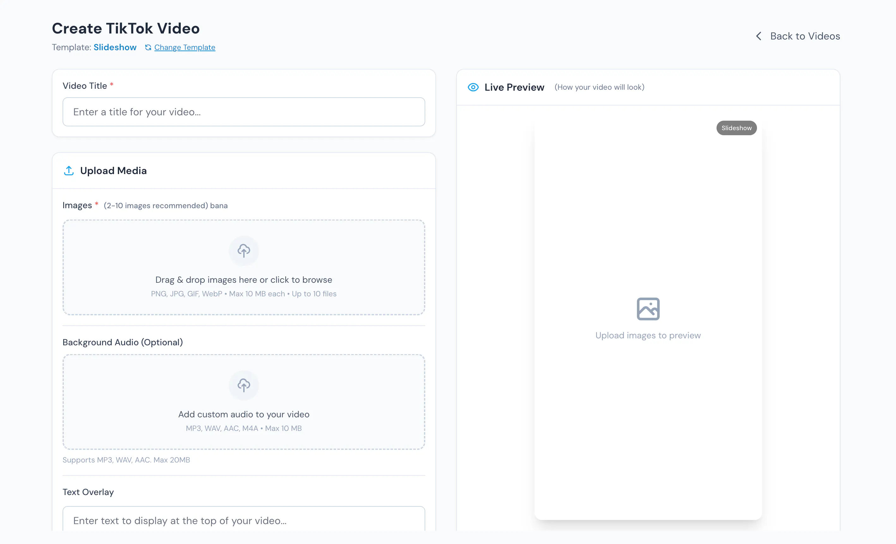Click the Change Template refresh icon

tap(148, 47)
